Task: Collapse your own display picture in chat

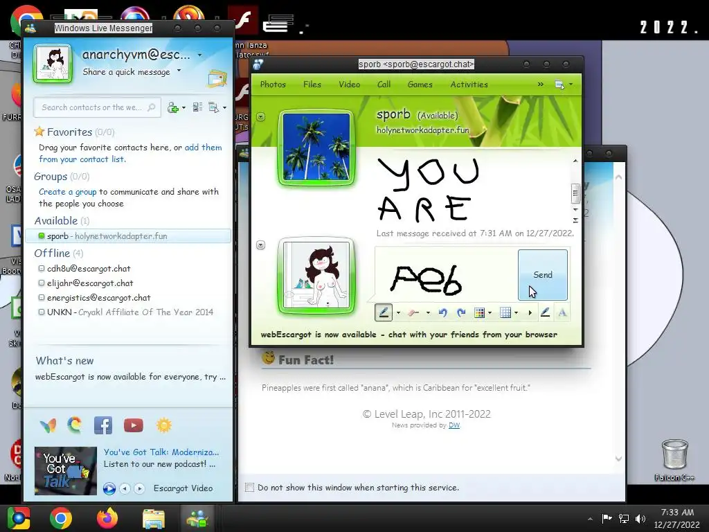Action: (x=261, y=245)
